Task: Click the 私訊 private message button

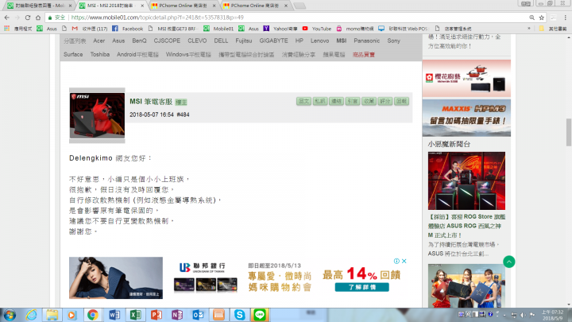Action: click(320, 101)
